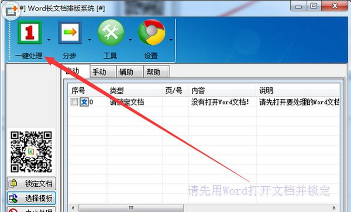
Task: Switch to the 手动 tab
Action: pos(103,72)
